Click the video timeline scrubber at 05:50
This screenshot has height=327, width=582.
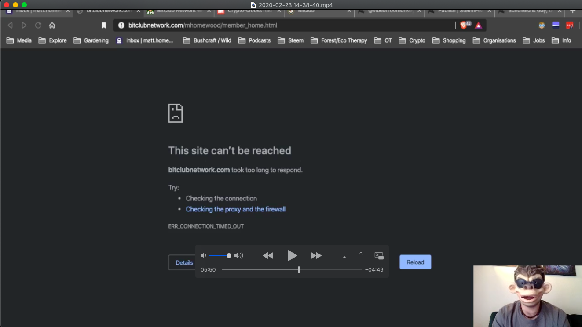299,269
